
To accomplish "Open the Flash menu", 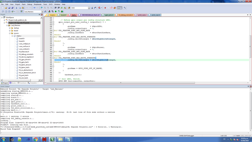I will click(24, 4).
